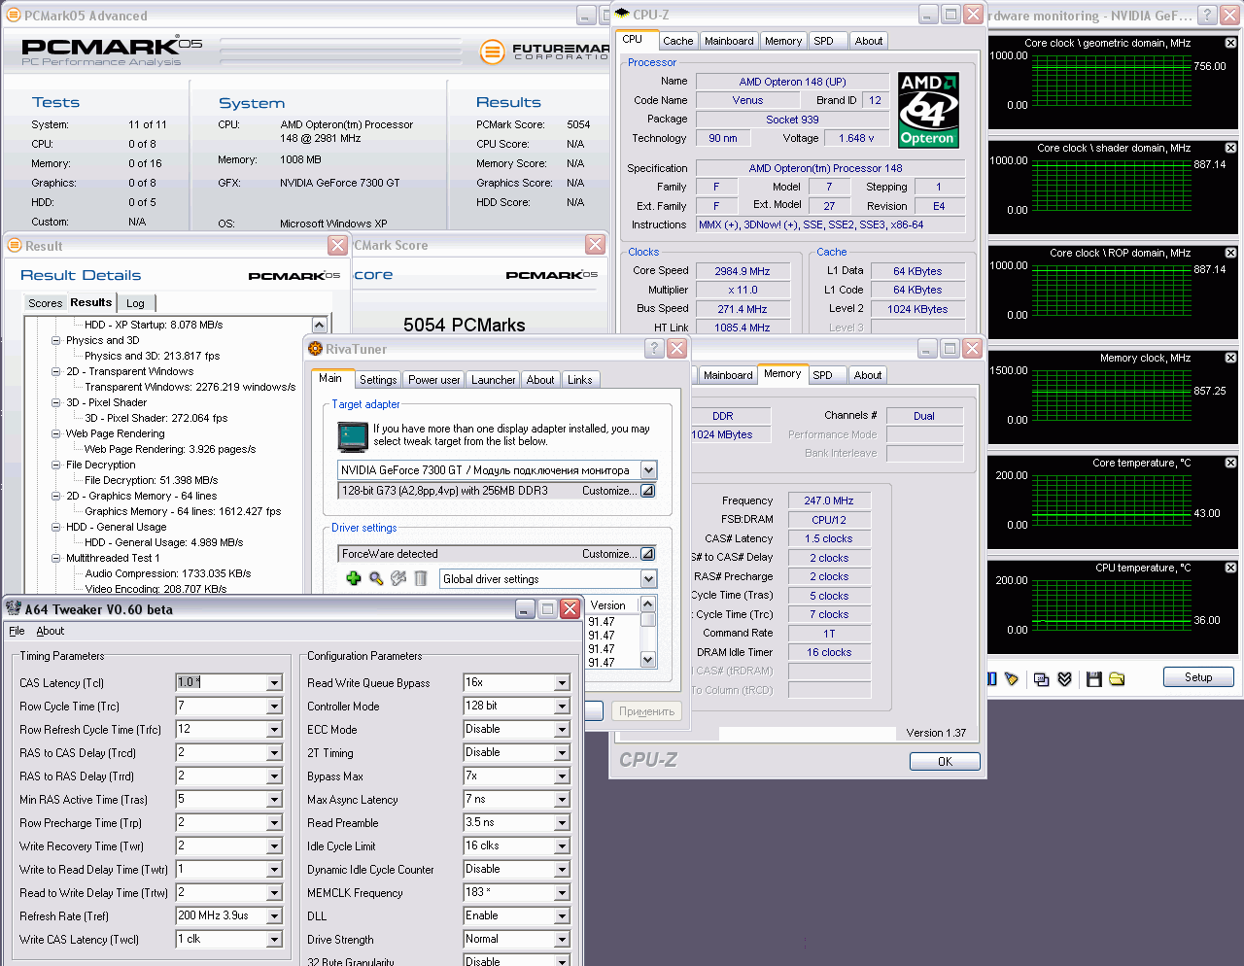Open the NVIDIA GeForce 7300 GT adapter dropdown

[648, 470]
